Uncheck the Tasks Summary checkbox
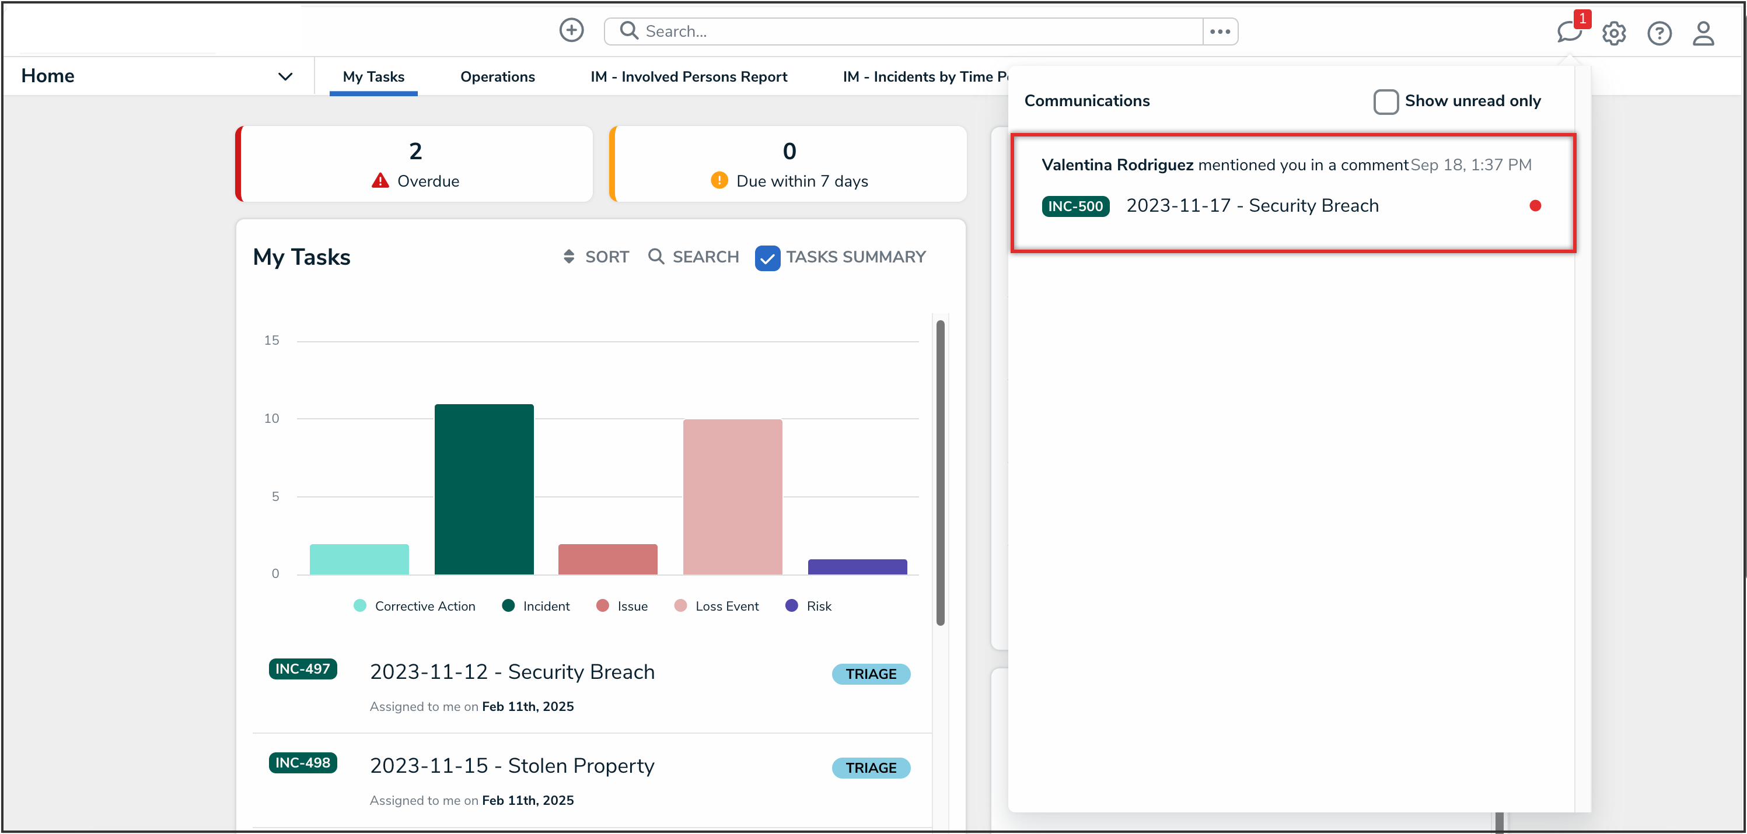The height and width of the screenshot is (834, 1747). [x=767, y=258]
